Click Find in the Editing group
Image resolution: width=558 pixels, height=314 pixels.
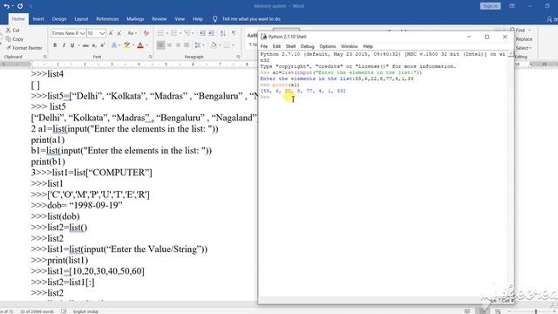520,30
